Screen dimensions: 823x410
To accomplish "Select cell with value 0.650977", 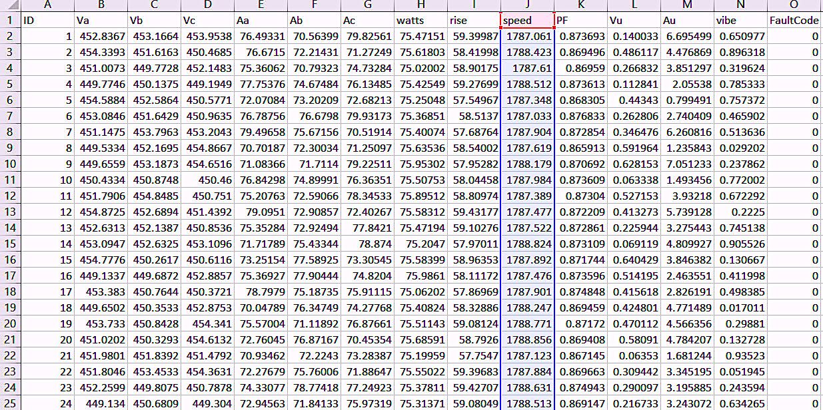I will pos(740,36).
